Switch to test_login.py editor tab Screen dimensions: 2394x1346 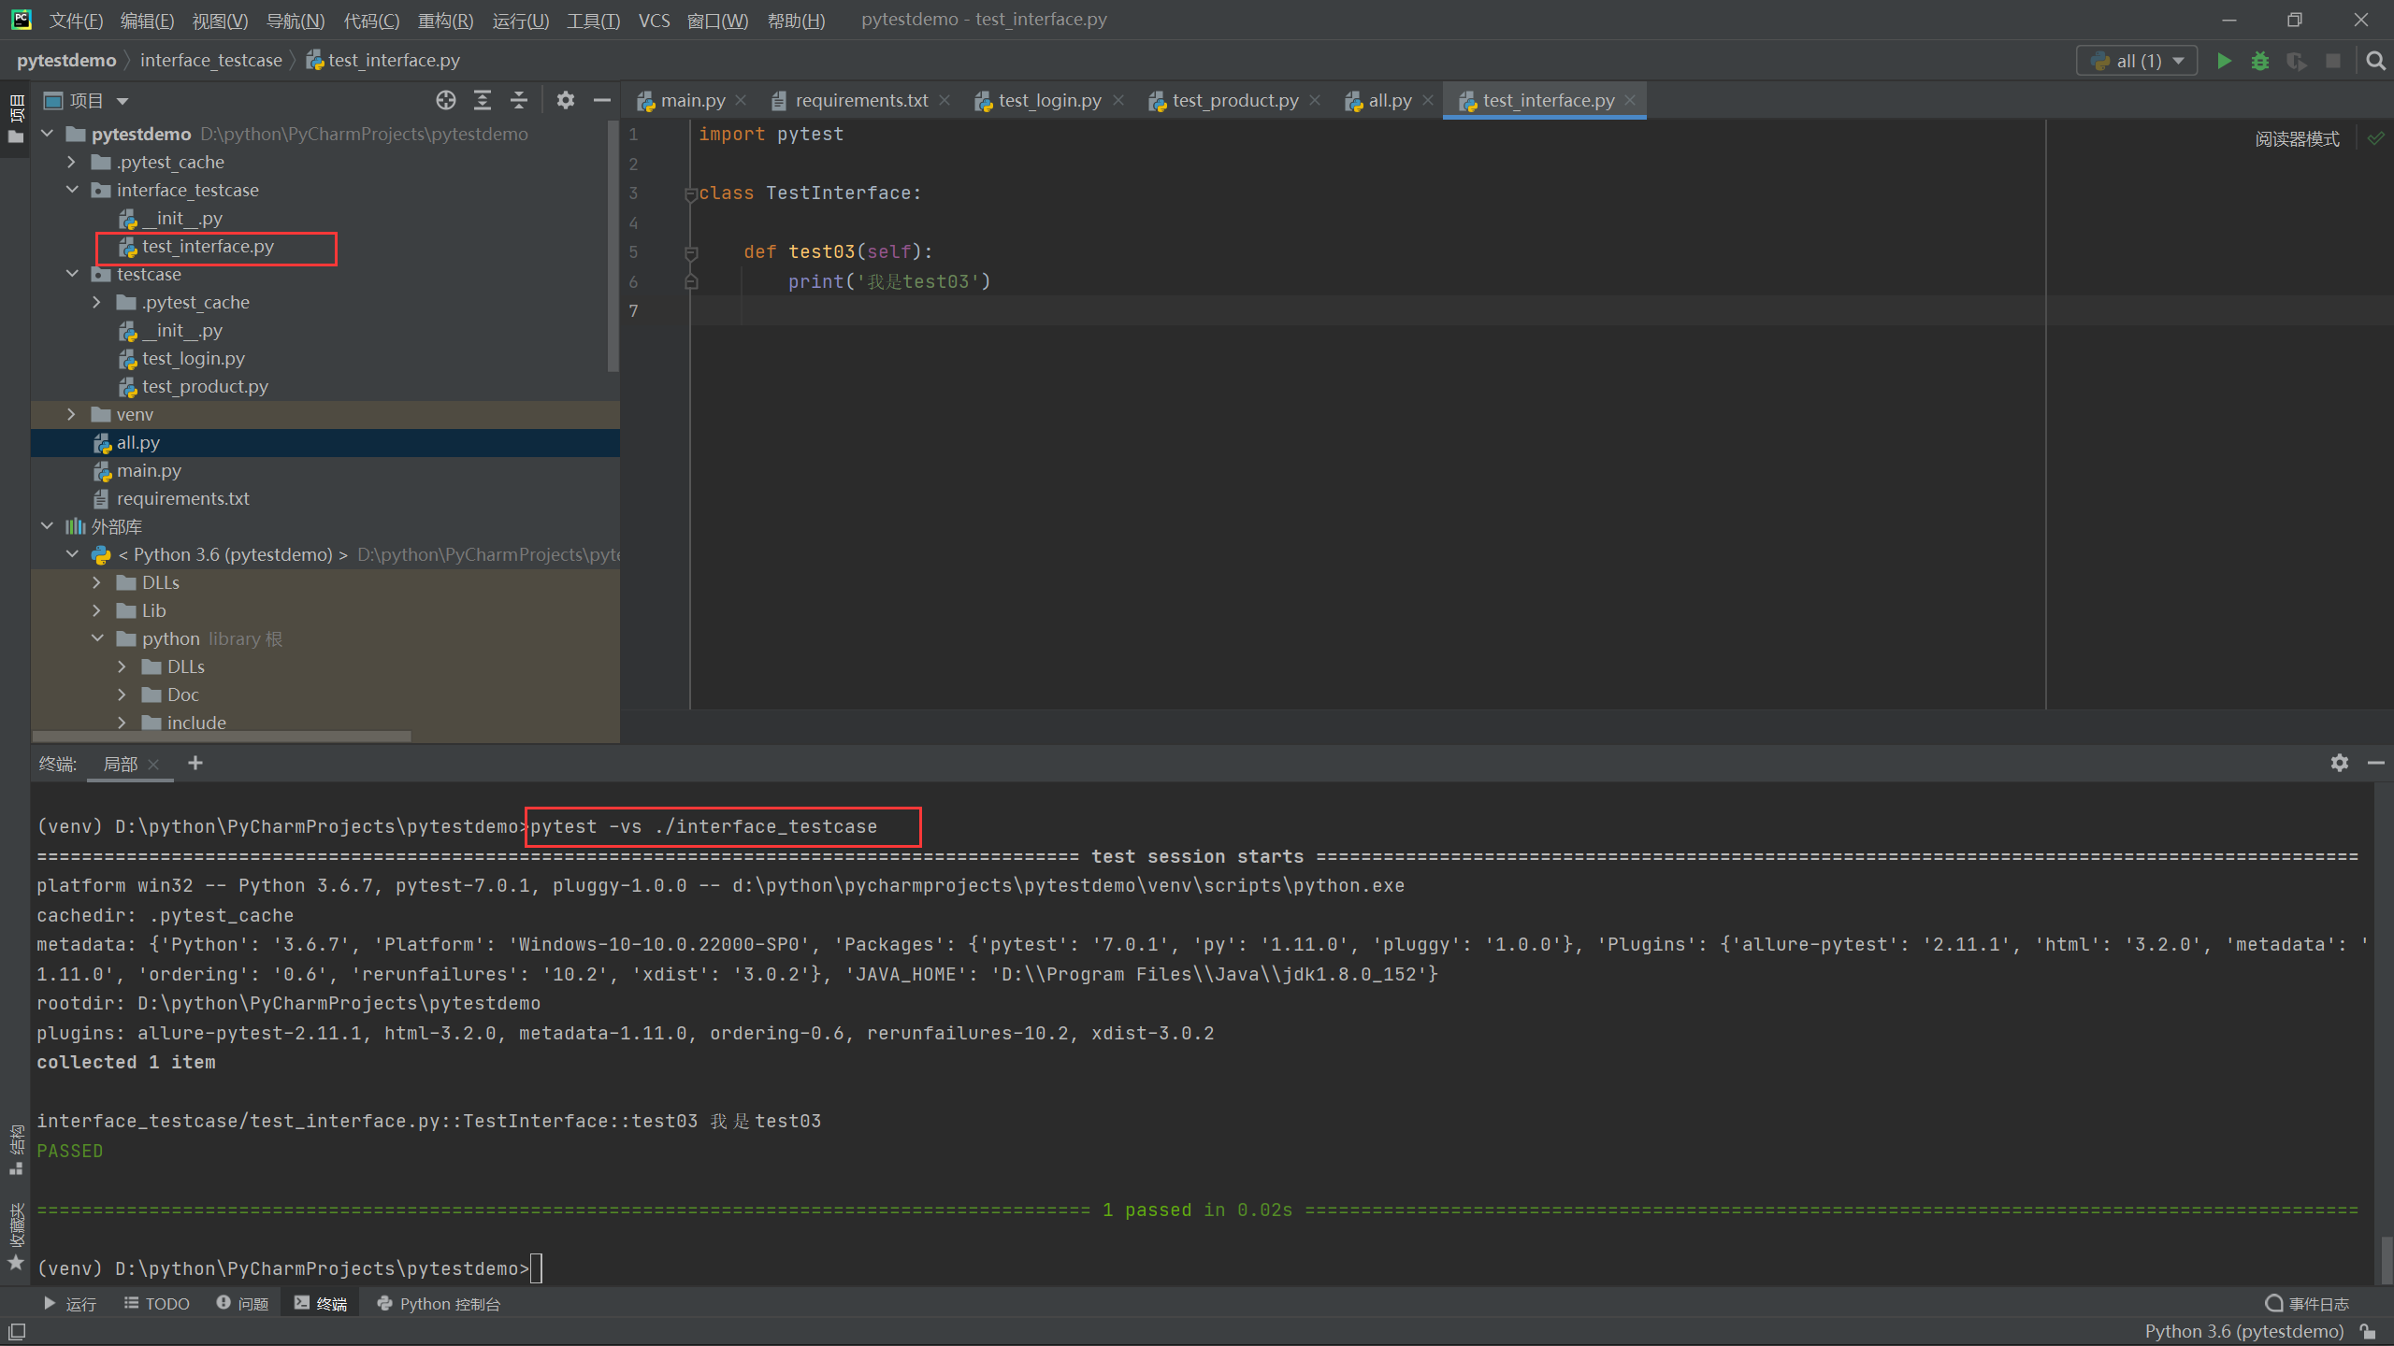pyautogui.click(x=1048, y=100)
